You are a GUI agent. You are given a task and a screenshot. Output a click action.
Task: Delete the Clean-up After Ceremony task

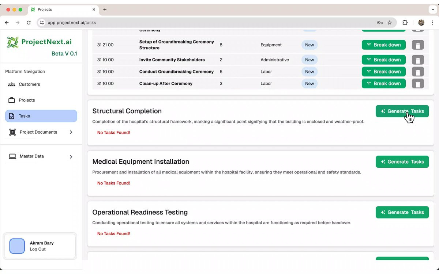coord(418,84)
